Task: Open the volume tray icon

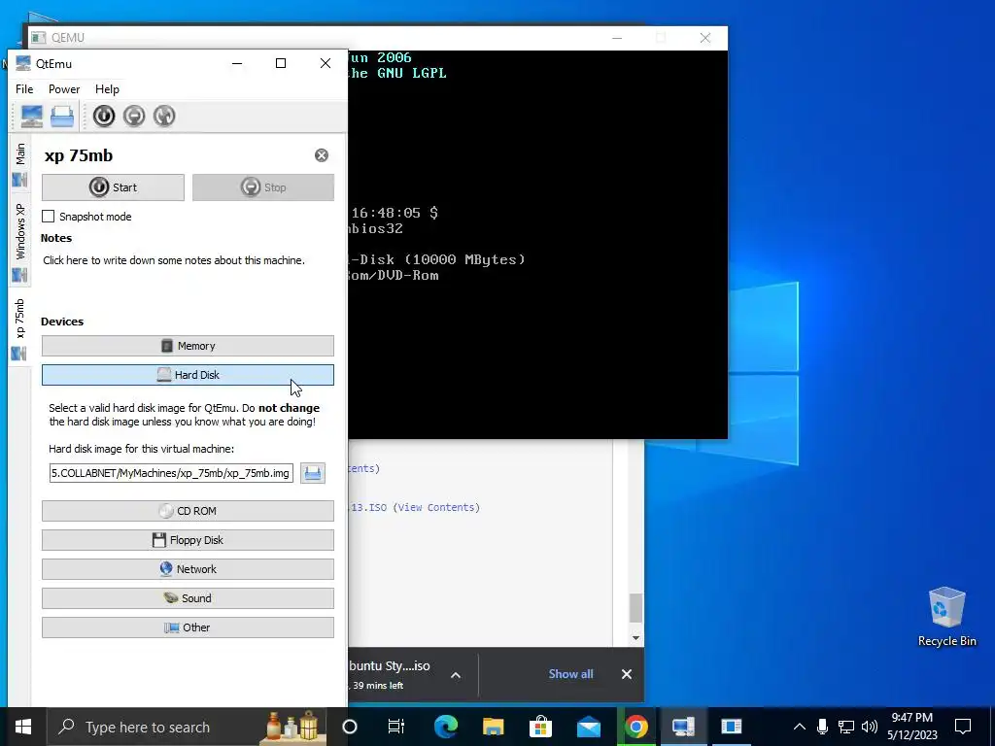Action: pyautogui.click(x=870, y=727)
